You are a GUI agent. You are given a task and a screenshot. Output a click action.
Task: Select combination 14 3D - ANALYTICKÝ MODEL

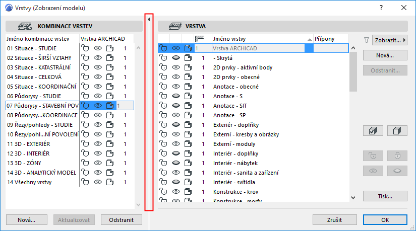(x=42, y=173)
